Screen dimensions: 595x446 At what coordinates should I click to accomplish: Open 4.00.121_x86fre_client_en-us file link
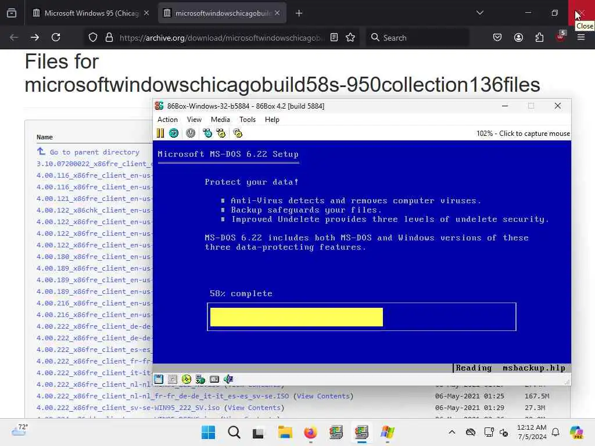[95, 199]
